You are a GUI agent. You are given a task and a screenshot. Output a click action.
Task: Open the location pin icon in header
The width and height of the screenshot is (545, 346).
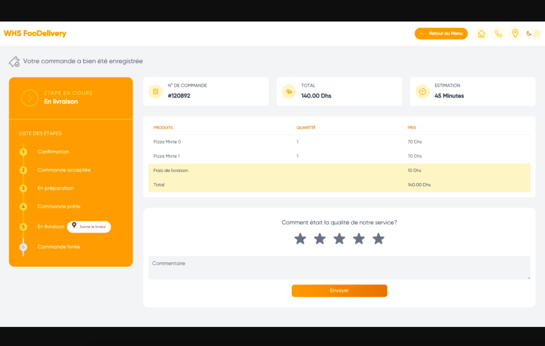[515, 34]
